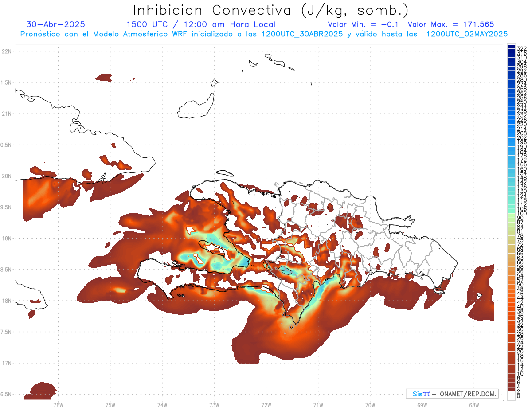This screenshot has height=411, width=532.
Task: Click the 'Valor Max. = 171.565' readout
Action: (x=451, y=24)
